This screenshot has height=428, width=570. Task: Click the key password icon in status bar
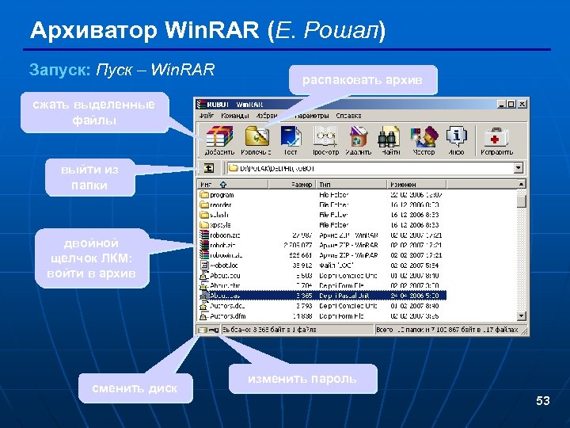pyautogui.click(x=214, y=330)
